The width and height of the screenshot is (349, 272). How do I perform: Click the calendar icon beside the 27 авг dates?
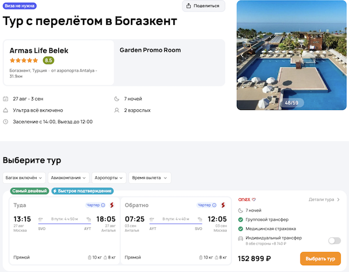click(6, 99)
